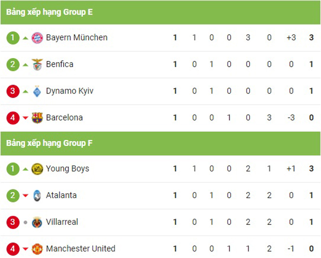Click the red down arrow beside Barcelona
This screenshot has height=258, width=321.
tap(25, 118)
